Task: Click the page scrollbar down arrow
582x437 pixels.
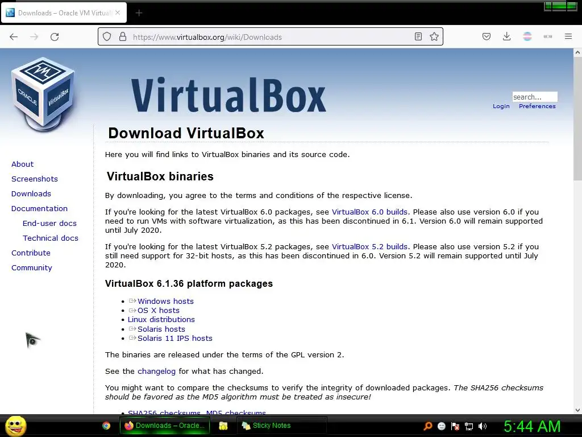Action: point(577,410)
